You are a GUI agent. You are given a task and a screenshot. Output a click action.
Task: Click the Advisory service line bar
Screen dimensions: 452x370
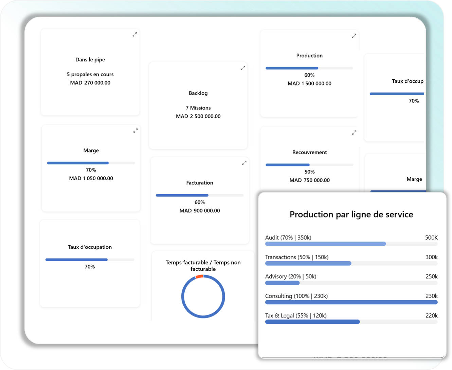point(351,283)
